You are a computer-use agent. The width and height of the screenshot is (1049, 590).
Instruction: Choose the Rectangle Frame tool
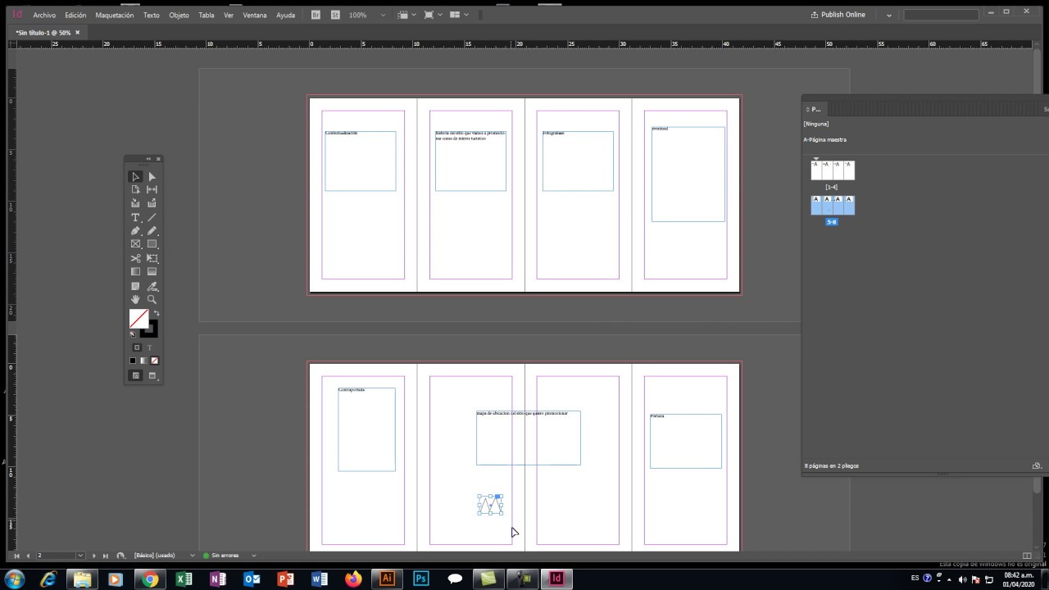click(135, 244)
